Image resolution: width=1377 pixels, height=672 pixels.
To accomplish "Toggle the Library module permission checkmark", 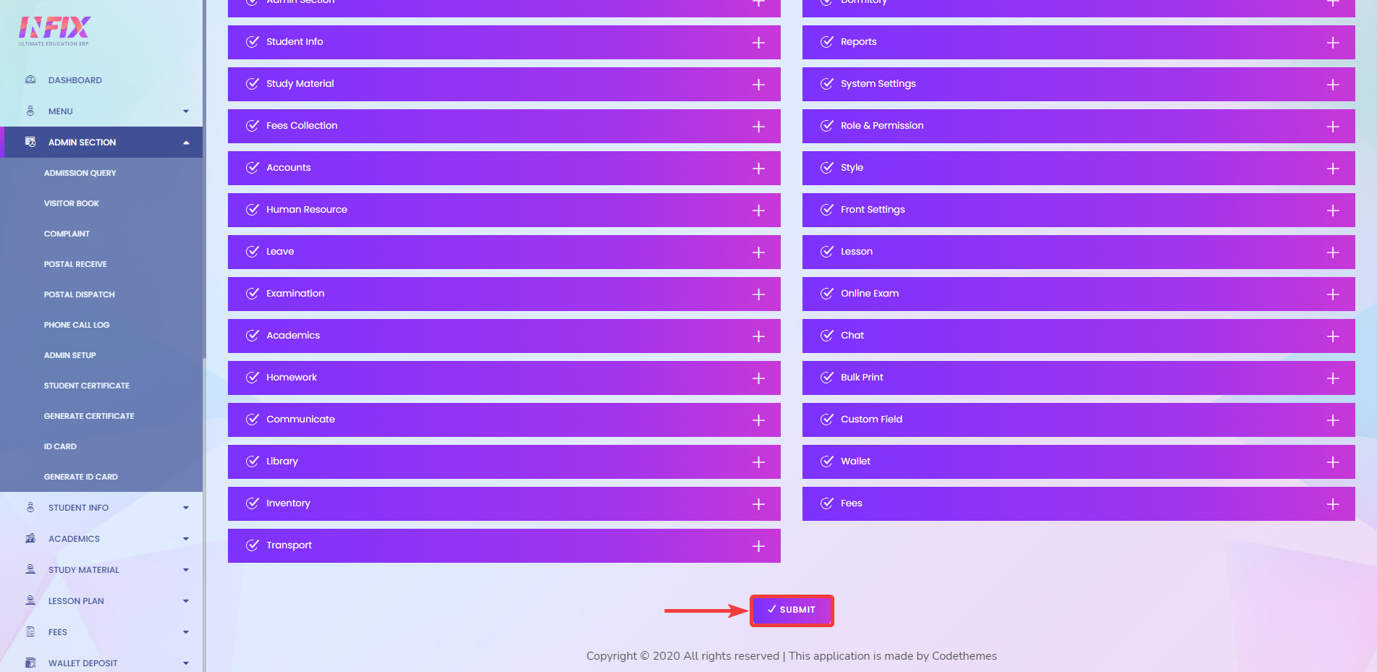I will pyautogui.click(x=252, y=461).
